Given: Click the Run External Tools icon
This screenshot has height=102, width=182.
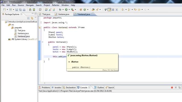Looking at the screenshot, I should pos(72,10).
